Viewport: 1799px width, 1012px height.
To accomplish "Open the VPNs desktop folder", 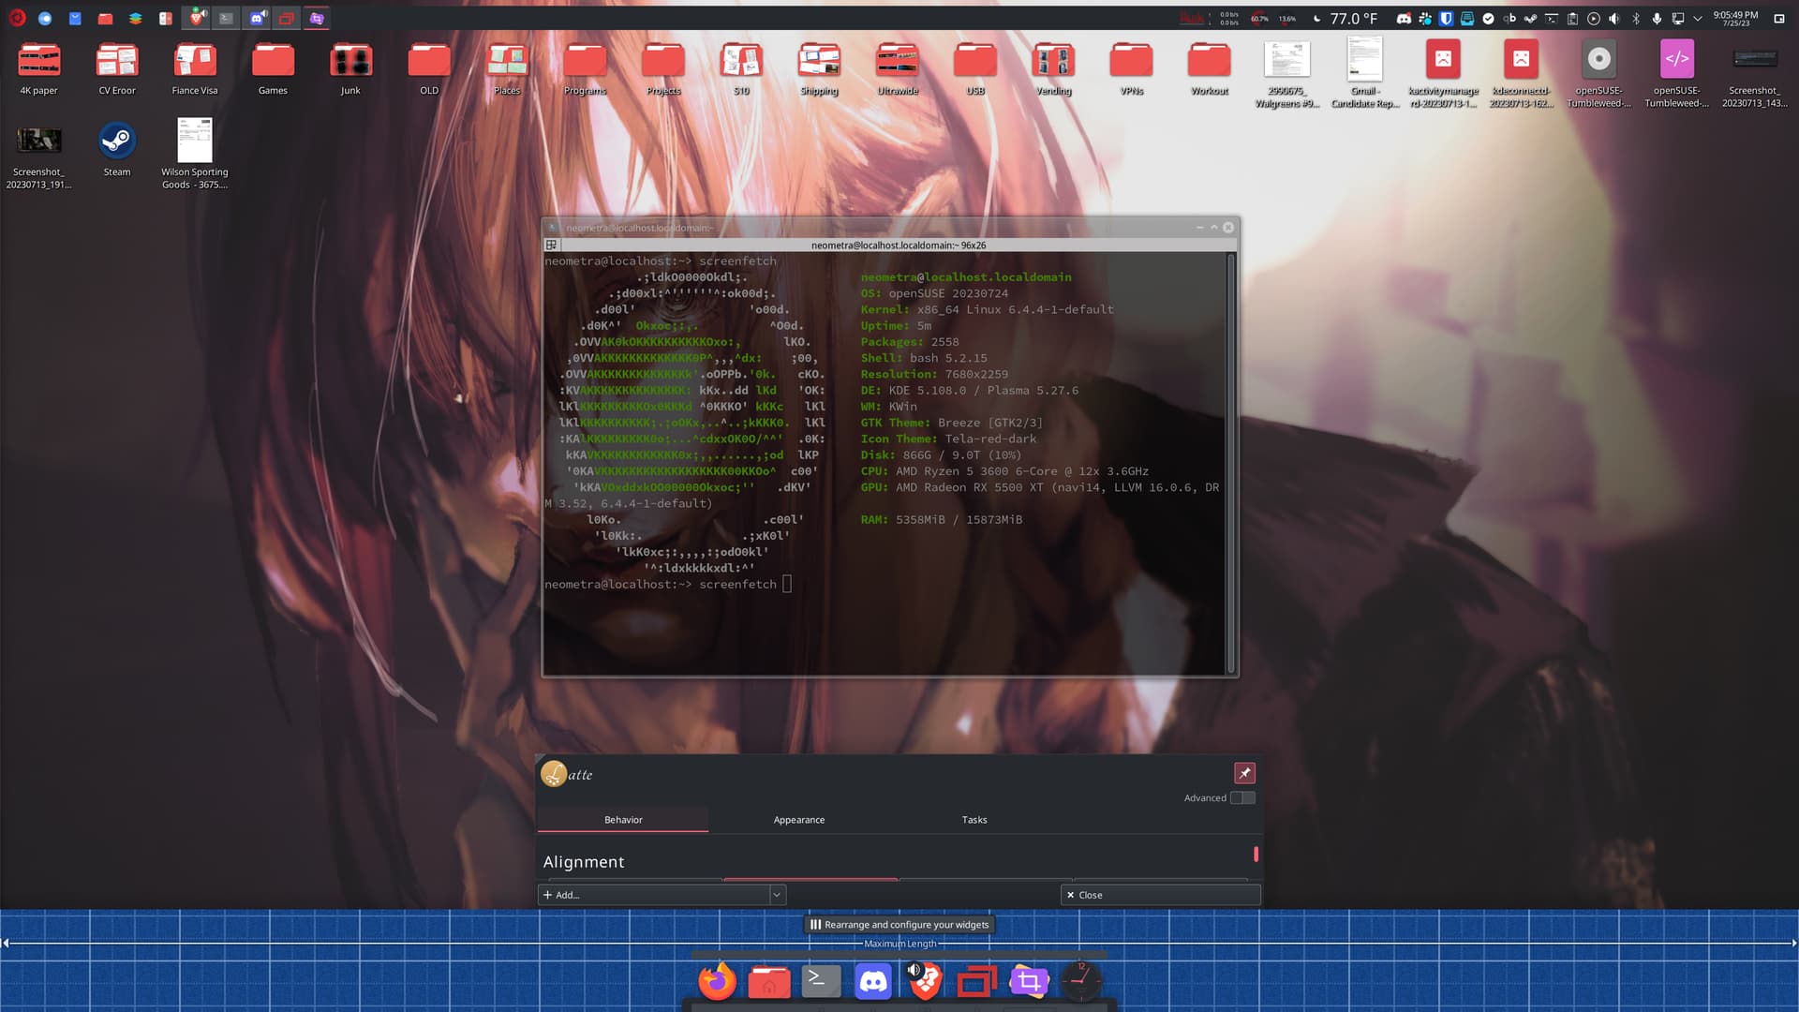I will coord(1131,68).
